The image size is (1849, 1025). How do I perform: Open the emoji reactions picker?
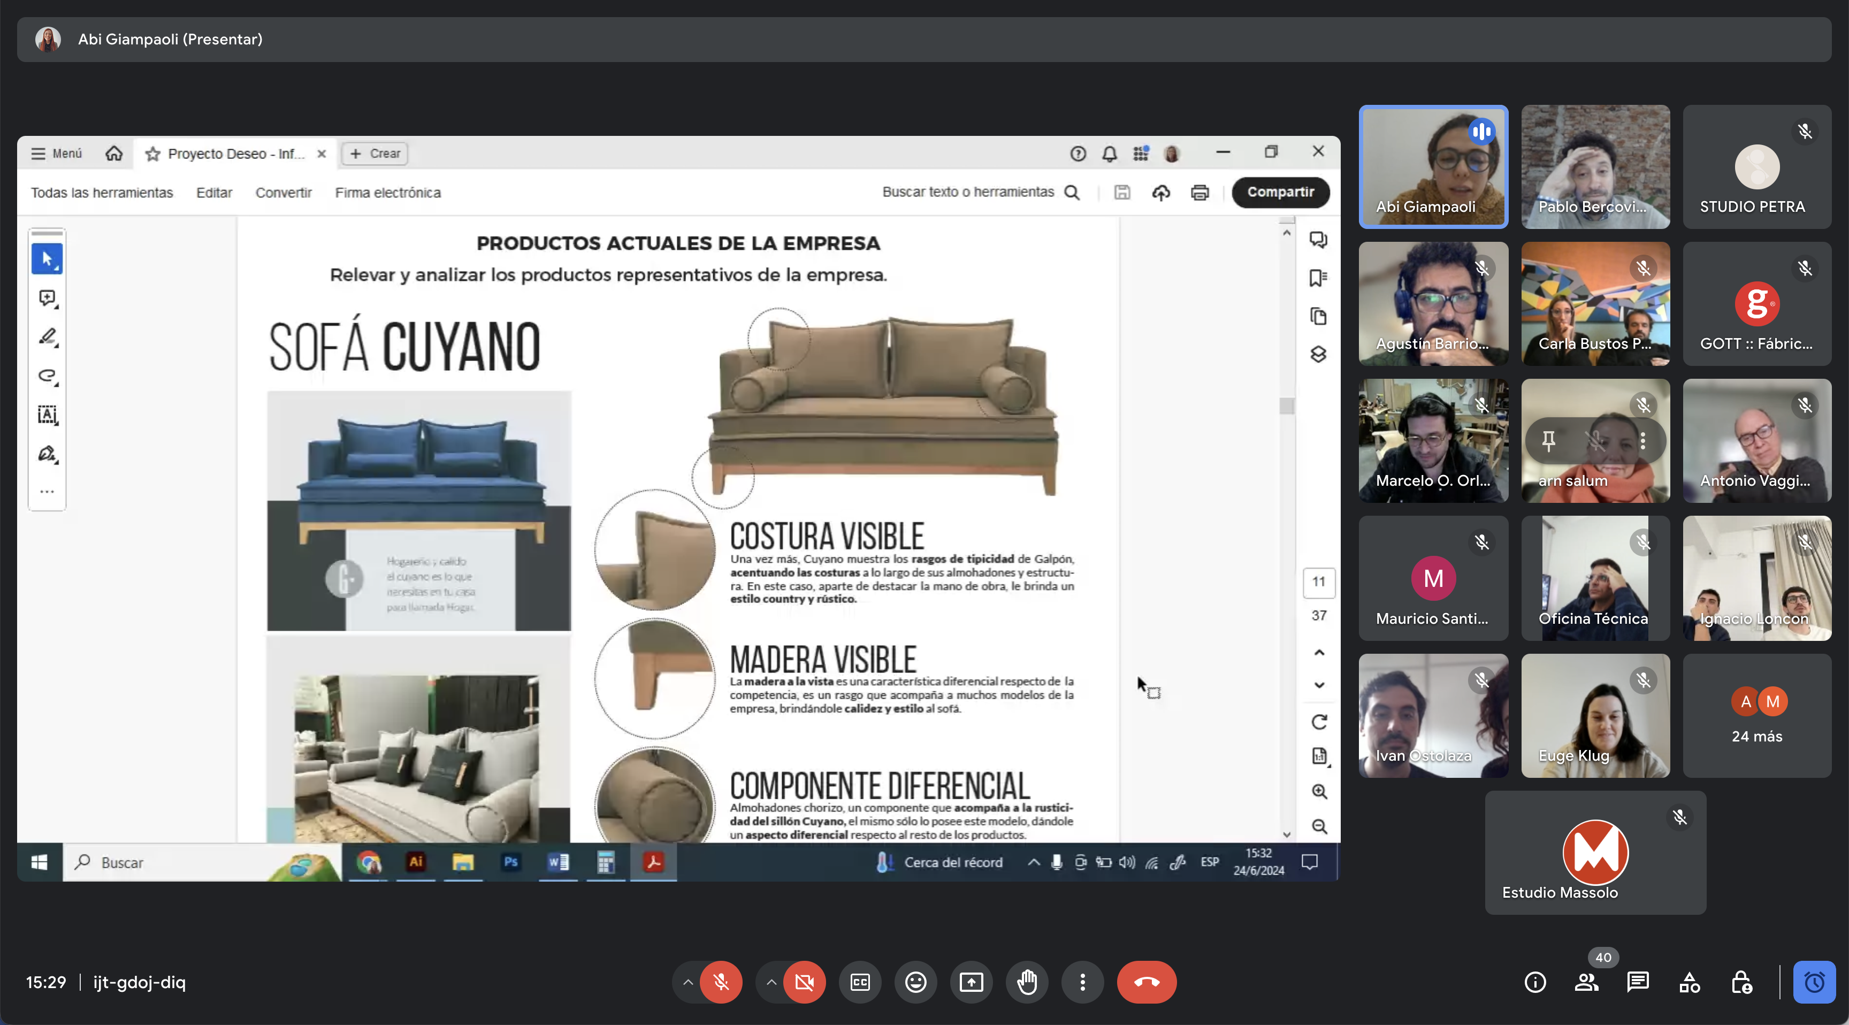click(x=915, y=982)
